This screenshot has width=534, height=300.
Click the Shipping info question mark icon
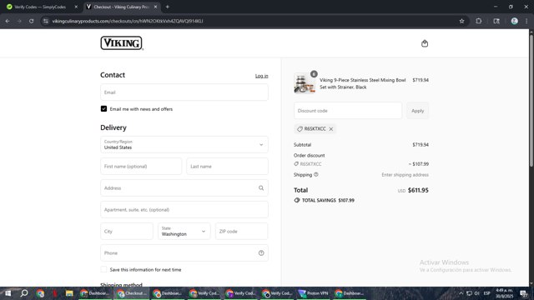click(x=315, y=174)
